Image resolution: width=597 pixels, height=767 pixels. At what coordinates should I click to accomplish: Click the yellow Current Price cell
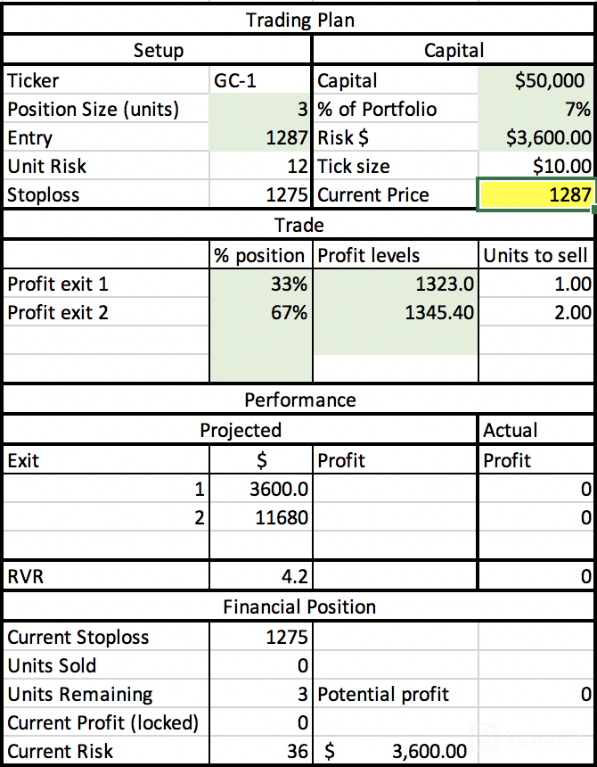(x=536, y=195)
